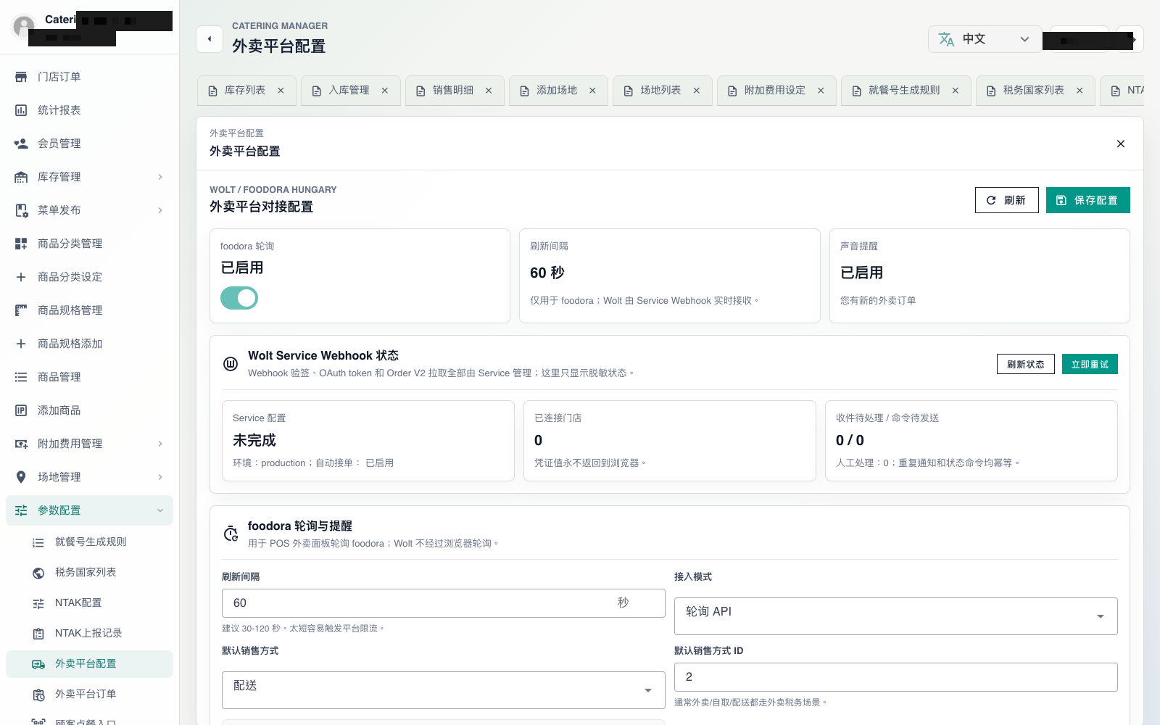This screenshot has height=725, width=1160.
Task: Click the 税务国家列表 globe icon
Action: 38,573
